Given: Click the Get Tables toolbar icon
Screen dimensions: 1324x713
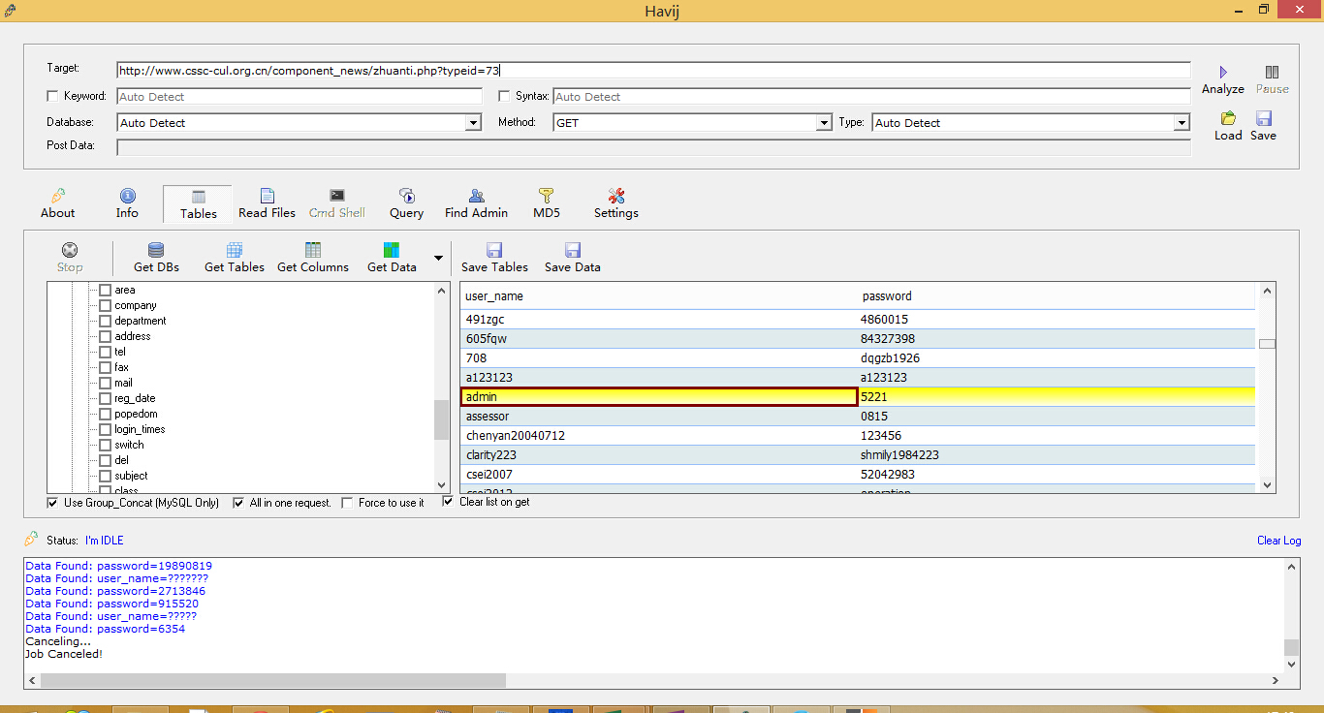Looking at the screenshot, I should (235, 250).
